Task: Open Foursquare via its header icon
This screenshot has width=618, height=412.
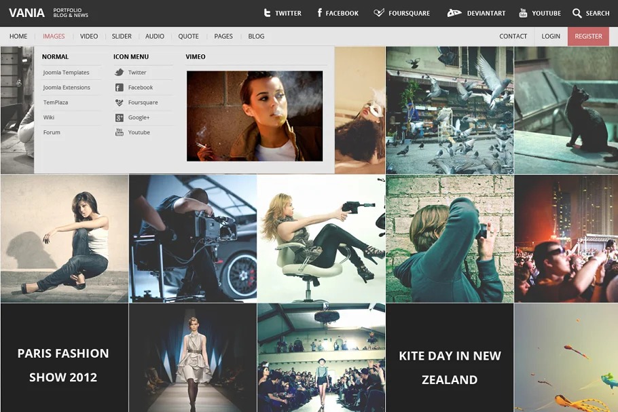Action: (x=379, y=13)
